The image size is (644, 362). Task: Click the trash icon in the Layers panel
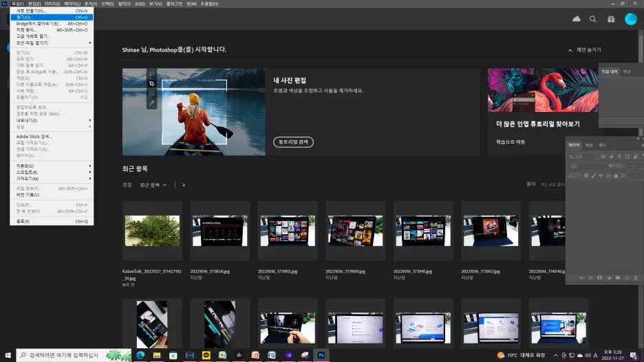pos(637,278)
